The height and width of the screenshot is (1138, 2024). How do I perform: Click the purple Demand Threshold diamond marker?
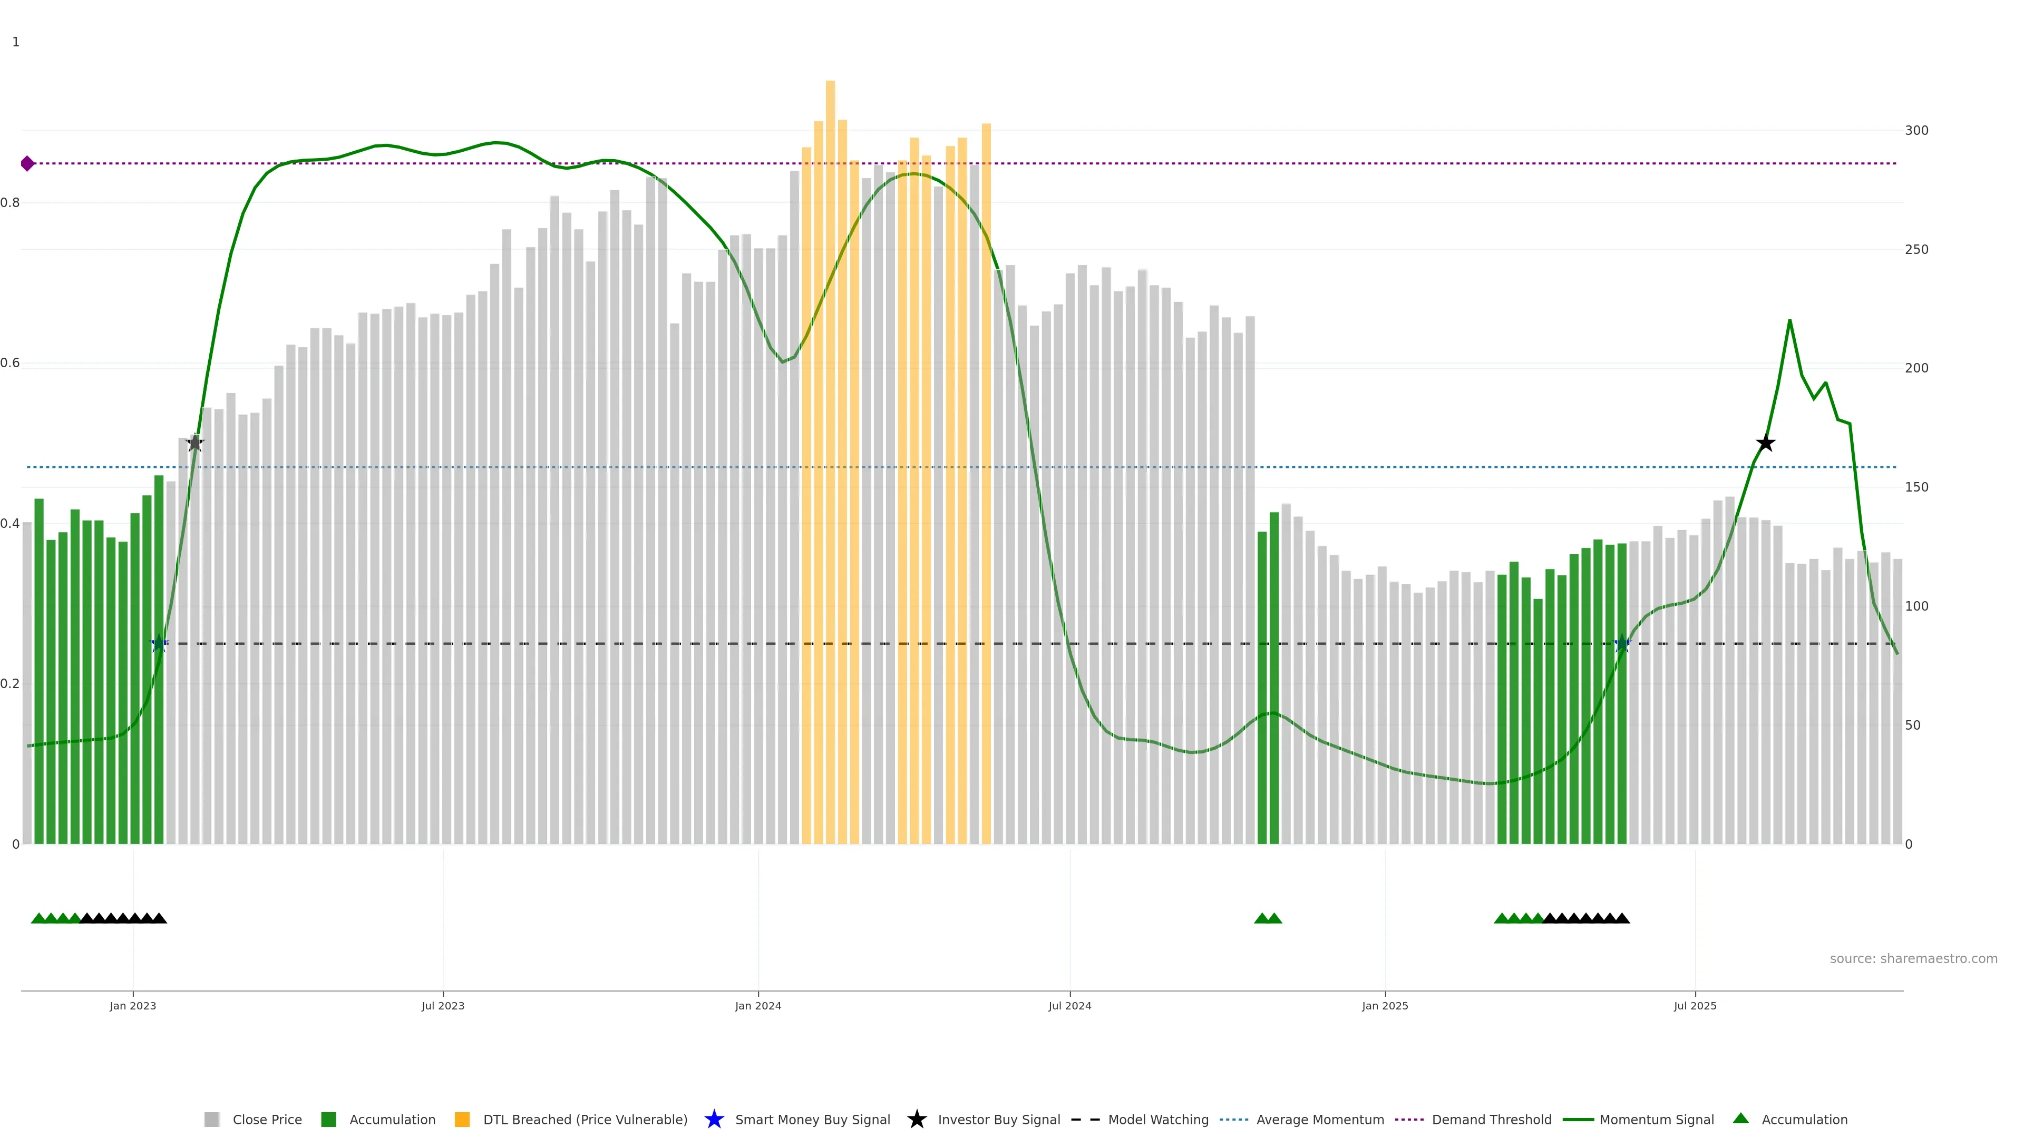[x=27, y=163]
